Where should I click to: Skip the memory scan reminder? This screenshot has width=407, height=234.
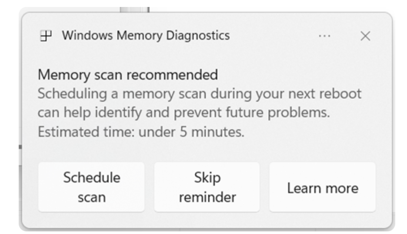click(x=207, y=187)
